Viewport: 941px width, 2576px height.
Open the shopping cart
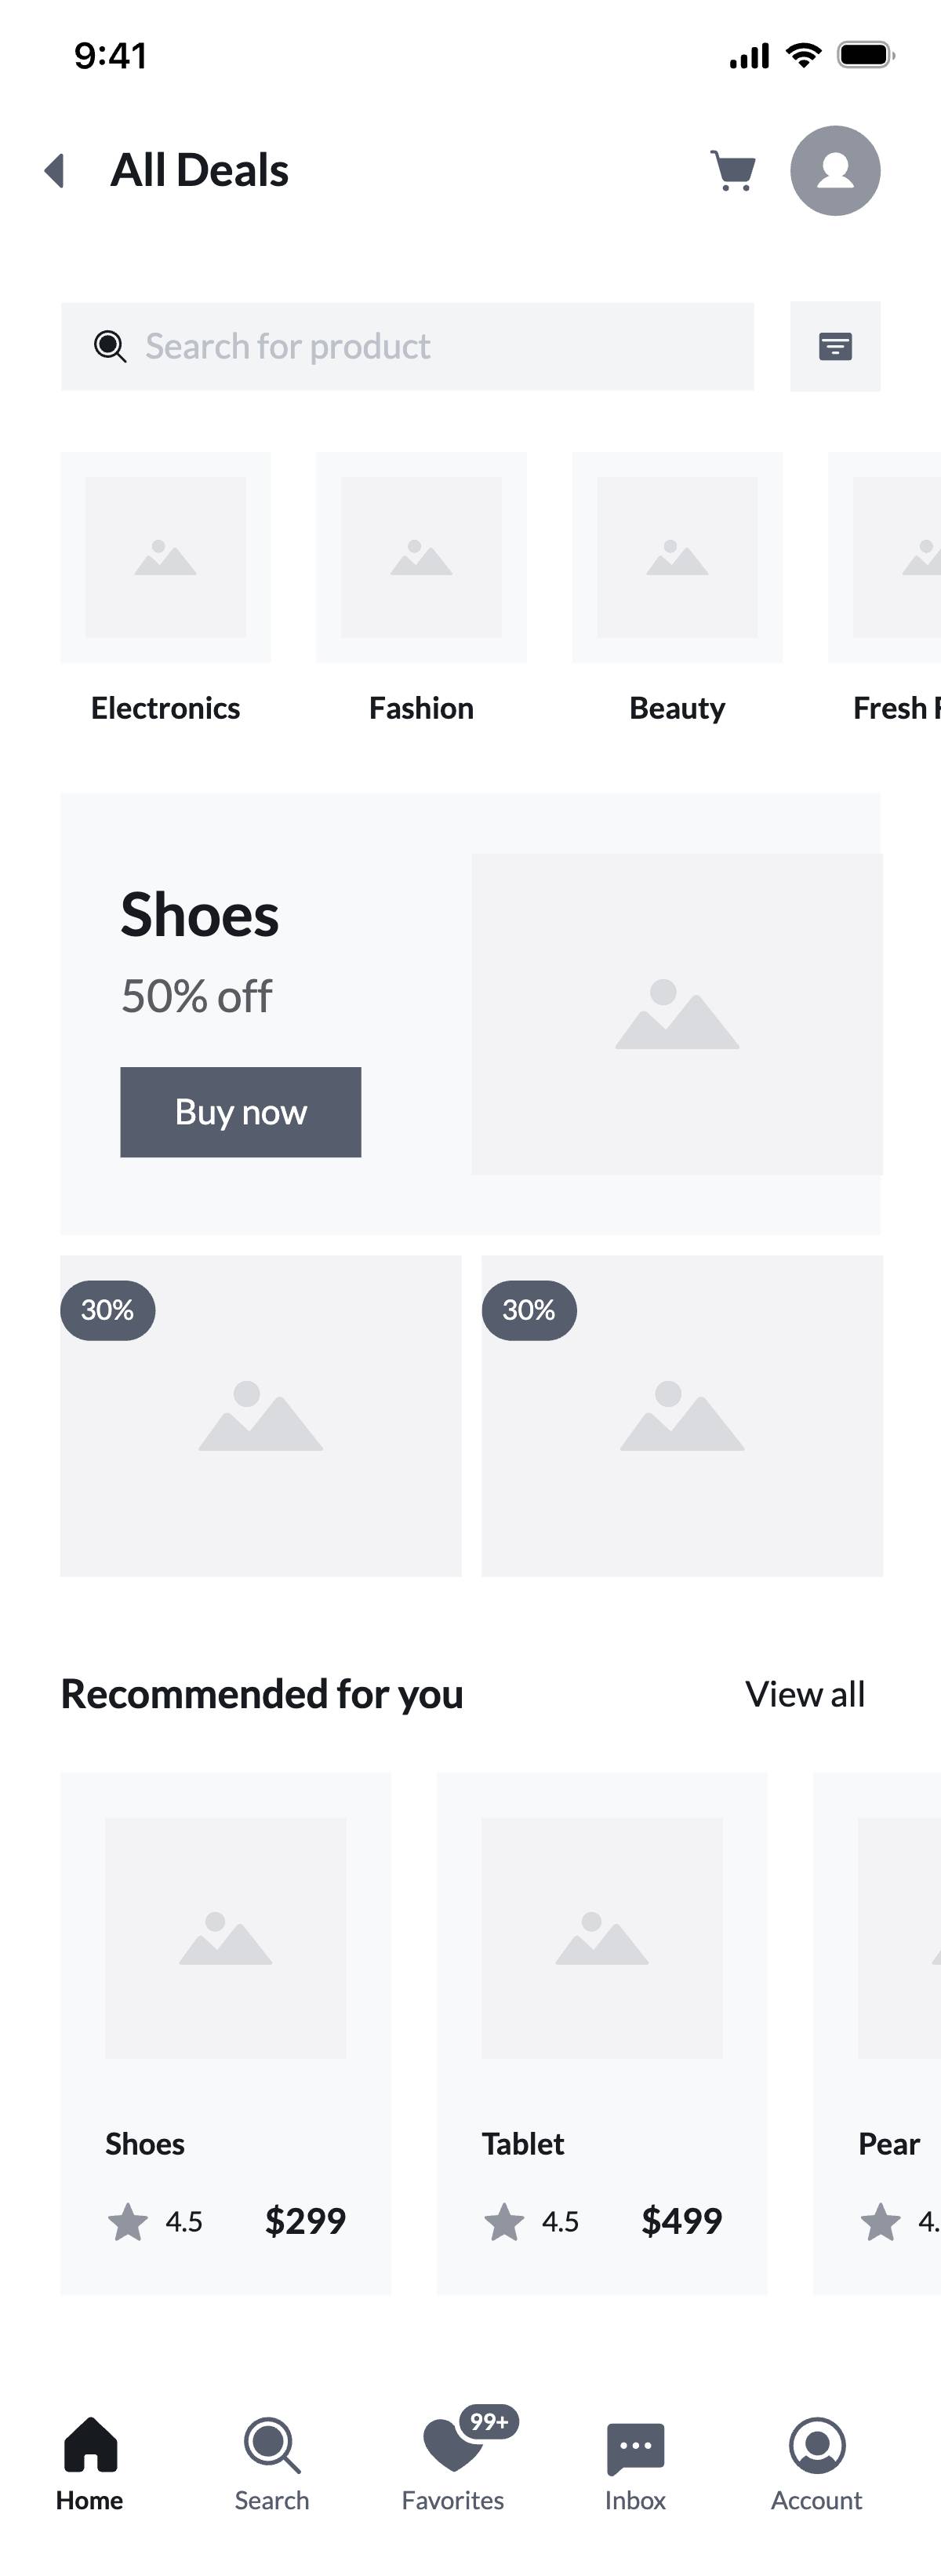(732, 171)
